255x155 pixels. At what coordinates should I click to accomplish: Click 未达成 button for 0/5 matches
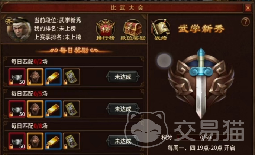[x=123, y=109]
